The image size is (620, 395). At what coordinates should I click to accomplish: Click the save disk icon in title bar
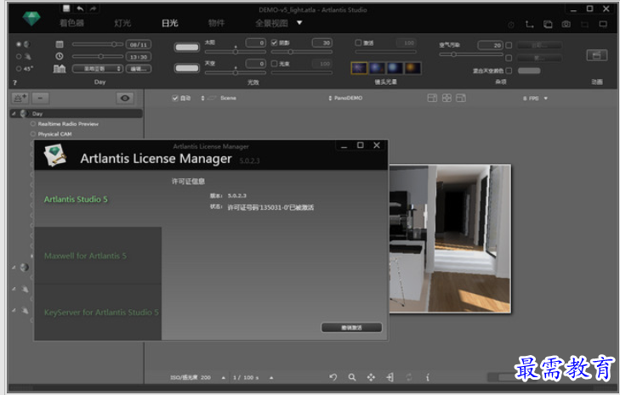66,8
